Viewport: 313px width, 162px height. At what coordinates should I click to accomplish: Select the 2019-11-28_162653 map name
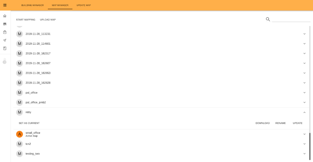(38, 73)
